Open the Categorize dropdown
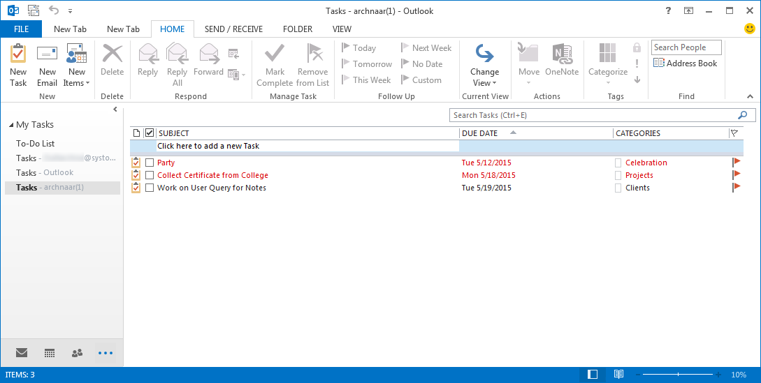Image resolution: width=761 pixels, height=383 pixels. [x=608, y=66]
